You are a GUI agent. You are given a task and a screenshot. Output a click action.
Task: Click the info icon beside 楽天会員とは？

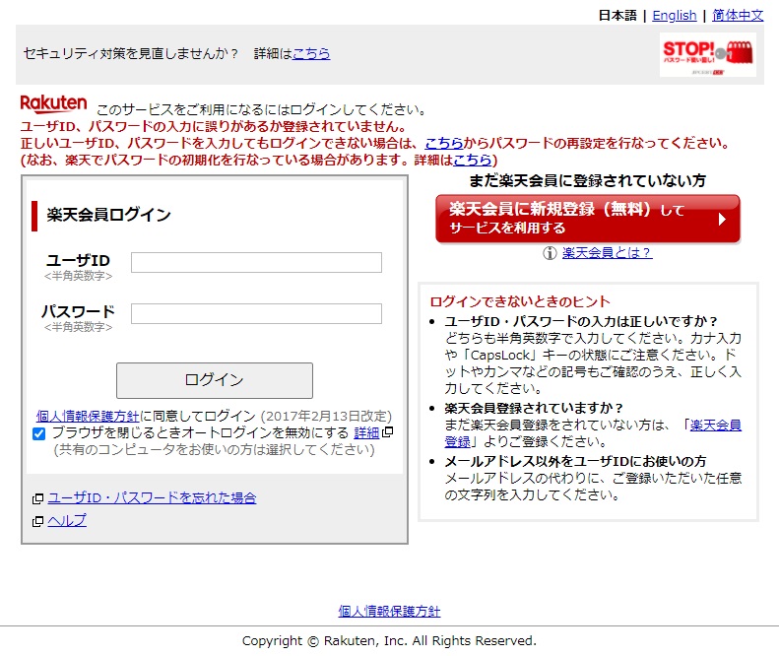[x=550, y=253]
